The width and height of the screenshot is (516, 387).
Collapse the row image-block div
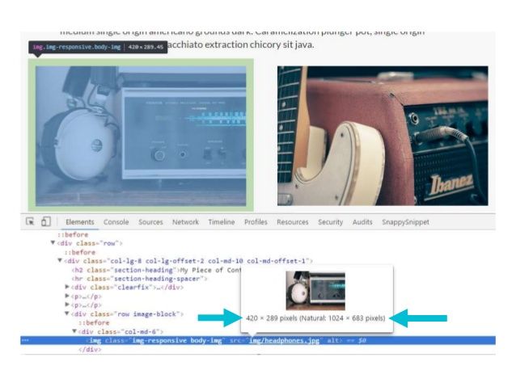(x=67, y=313)
